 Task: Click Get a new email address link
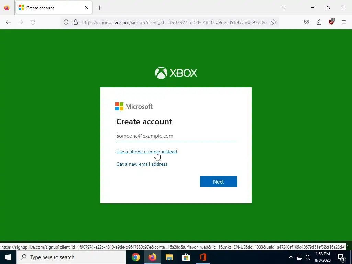point(142,164)
